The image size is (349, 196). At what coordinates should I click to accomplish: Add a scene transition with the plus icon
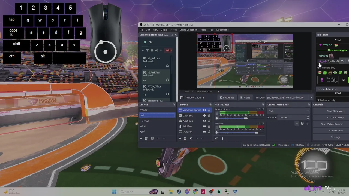click(x=297, y=123)
